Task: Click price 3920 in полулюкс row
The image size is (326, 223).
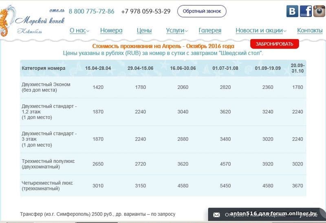Action: [x=268, y=164]
